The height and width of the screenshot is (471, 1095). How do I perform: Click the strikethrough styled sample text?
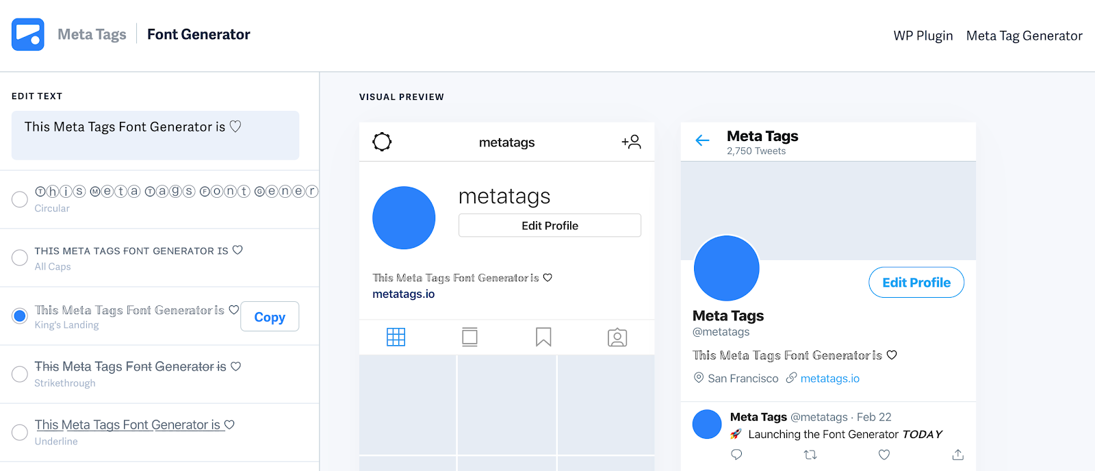(138, 366)
